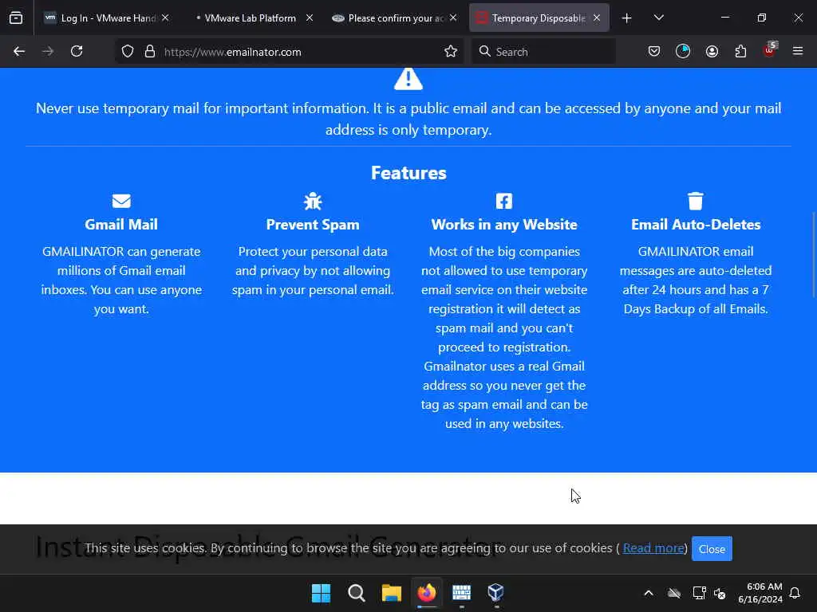Image resolution: width=817 pixels, height=612 pixels.
Task: Click the cloud sync tray icon
Action: 673,593
